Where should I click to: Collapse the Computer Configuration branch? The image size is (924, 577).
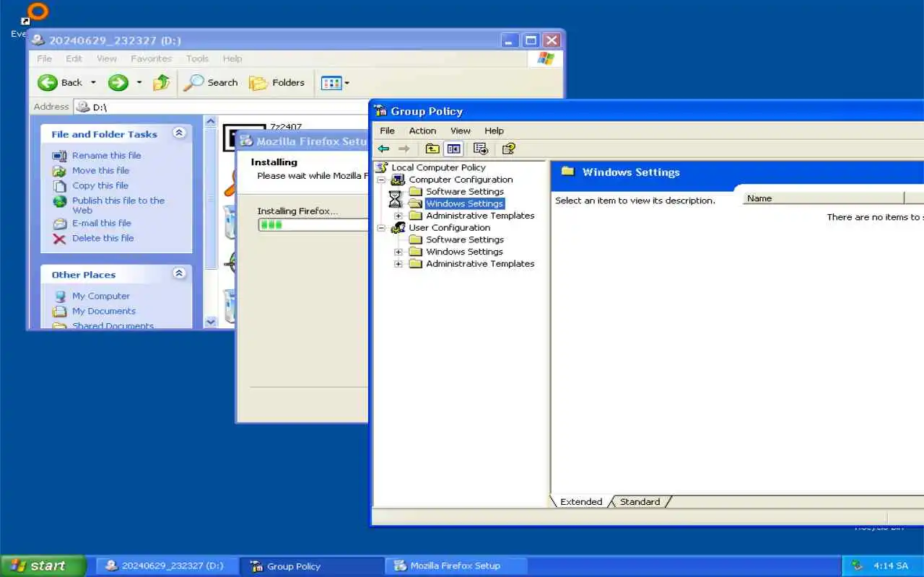coord(381,180)
